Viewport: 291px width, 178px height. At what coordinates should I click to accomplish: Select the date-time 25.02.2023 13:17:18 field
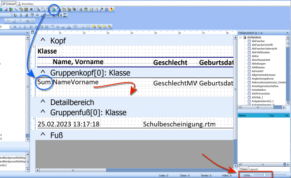coord(68,124)
